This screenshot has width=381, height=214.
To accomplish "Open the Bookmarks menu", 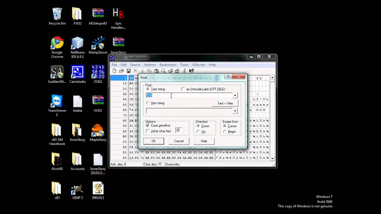I will [x=168, y=64].
